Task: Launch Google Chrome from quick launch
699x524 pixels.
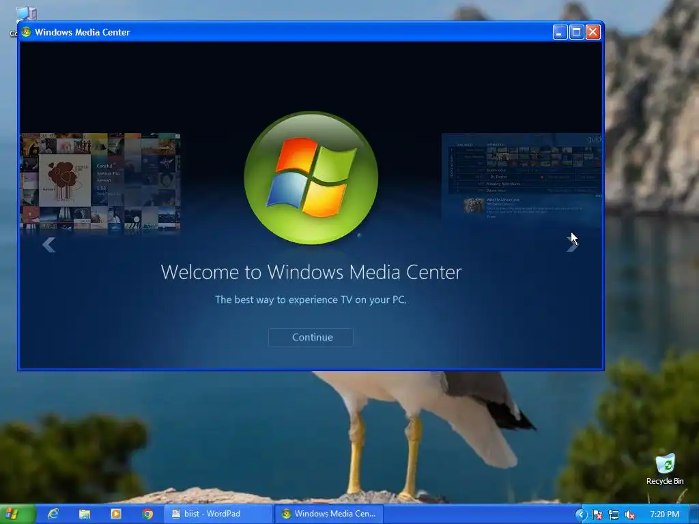Action: 147,514
